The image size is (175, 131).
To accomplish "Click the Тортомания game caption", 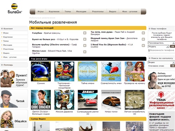I will point(64,86).
